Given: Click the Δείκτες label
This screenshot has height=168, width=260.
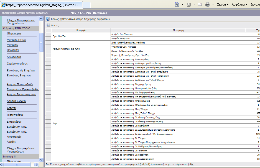Looking at the screenshot, I should [55, 25].
